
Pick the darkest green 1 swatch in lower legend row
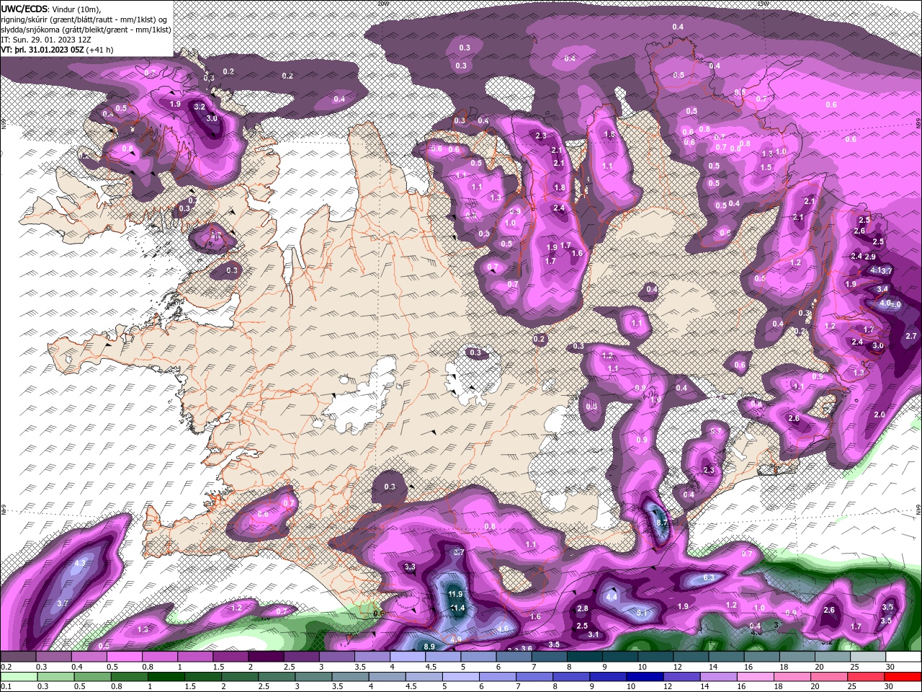[166, 677]
